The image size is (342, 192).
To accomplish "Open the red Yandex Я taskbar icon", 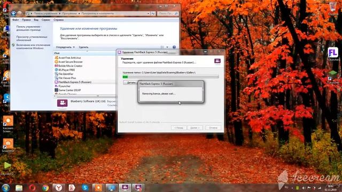I will coord(72,188).
